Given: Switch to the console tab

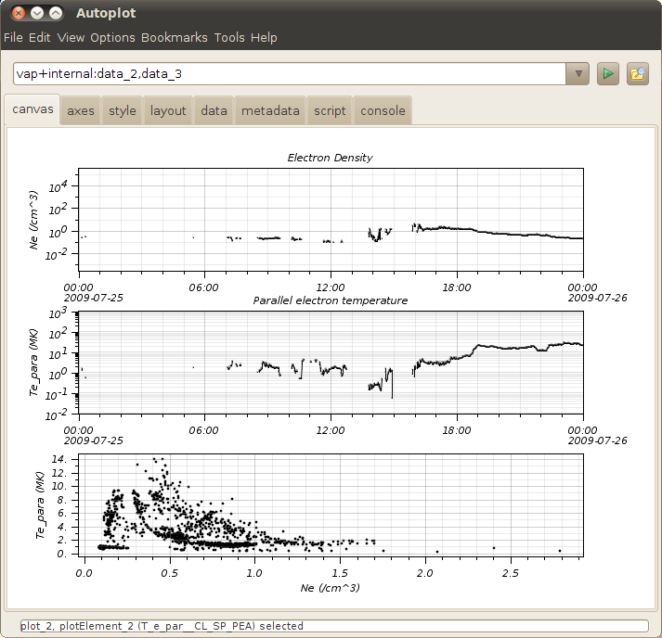Looking at the screenshot, I should point(383,111).
